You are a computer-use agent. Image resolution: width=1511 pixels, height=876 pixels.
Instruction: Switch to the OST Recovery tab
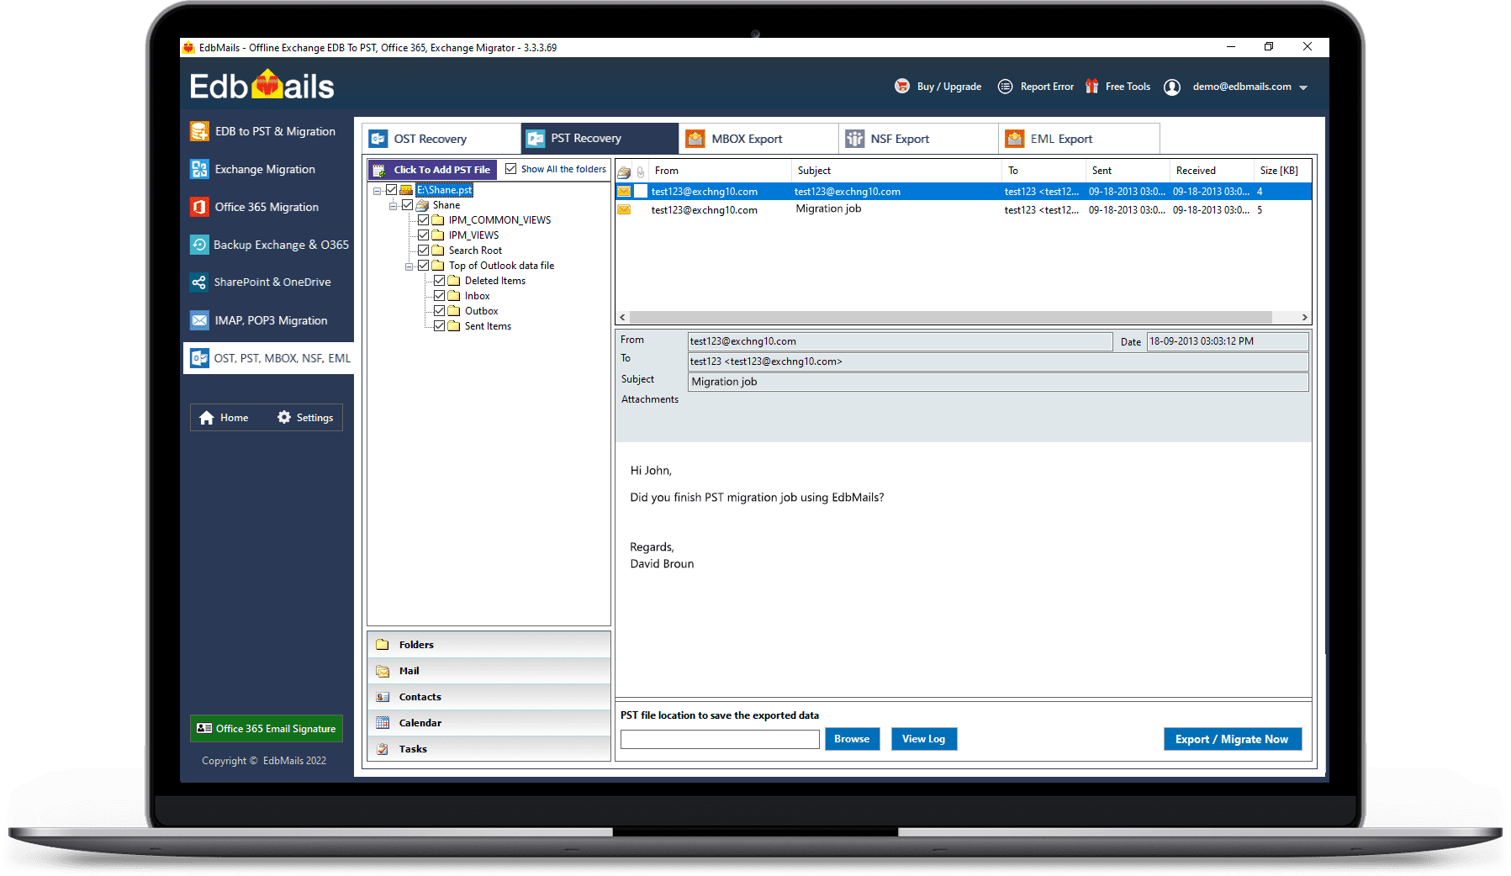click(x=441, y=139)
